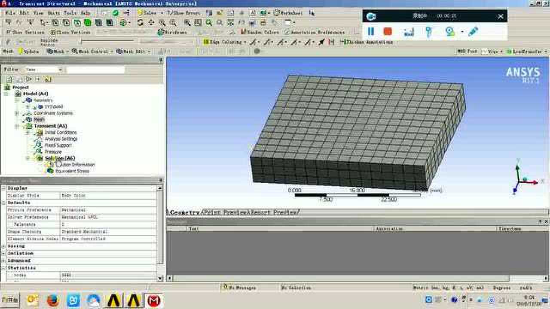This screenshot has height=309, width=550.
Task: Click the outline filter text field
Action: point(95,70)
